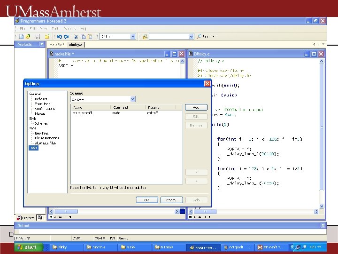Click the makefile window document icon
338x254 pixels.
click(x=51, y=54)
